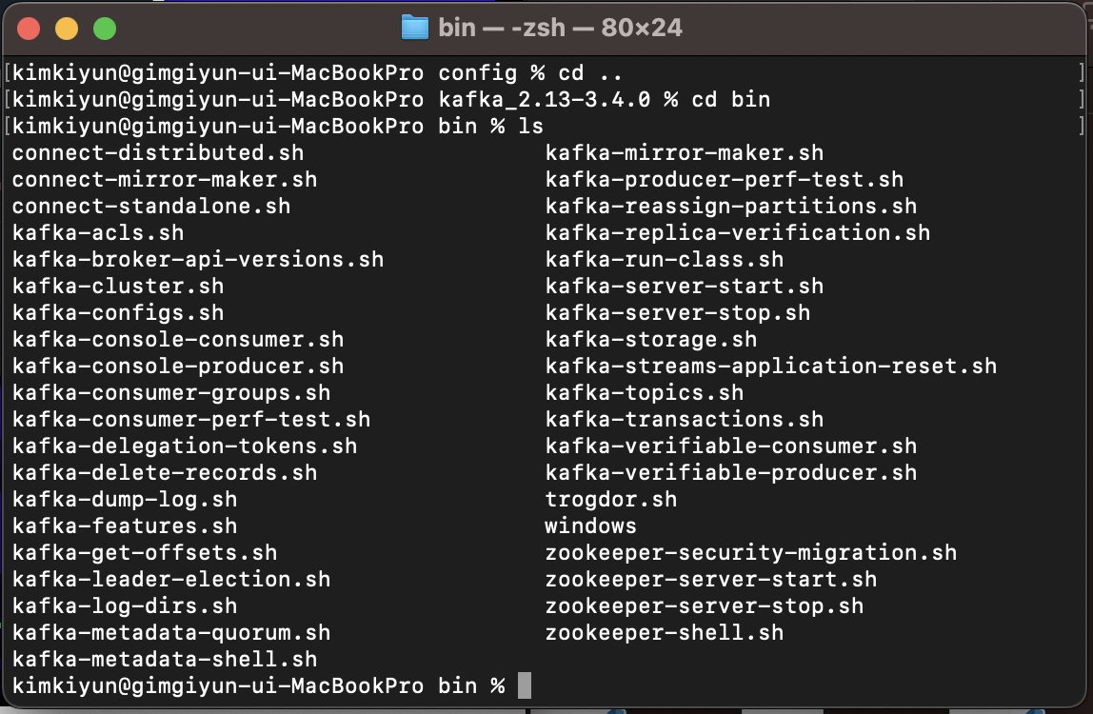Image resolution: width=1093 pixels, height=714 pixels.
Task: Select kafka-verifiable-consumer.sh file name
Action: [x=731, y=446]
